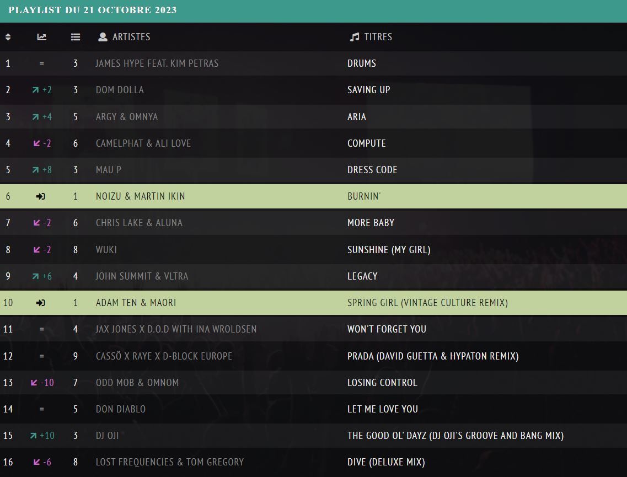Click the title ARIA
627x477 pixels.
pos(357,117)
